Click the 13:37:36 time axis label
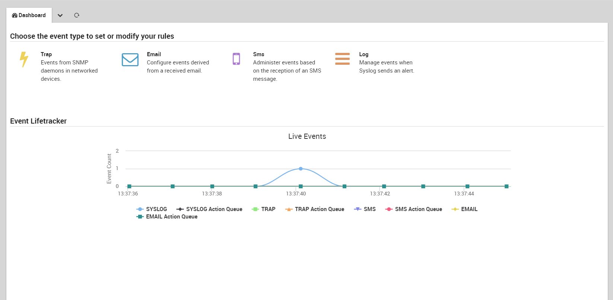Image resolution: width=613 pixels, height=300 pixels. click(x=128, y=194)
